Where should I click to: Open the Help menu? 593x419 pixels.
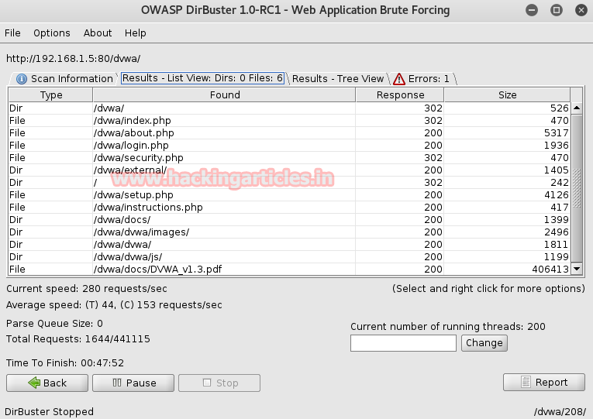(136, 33)
